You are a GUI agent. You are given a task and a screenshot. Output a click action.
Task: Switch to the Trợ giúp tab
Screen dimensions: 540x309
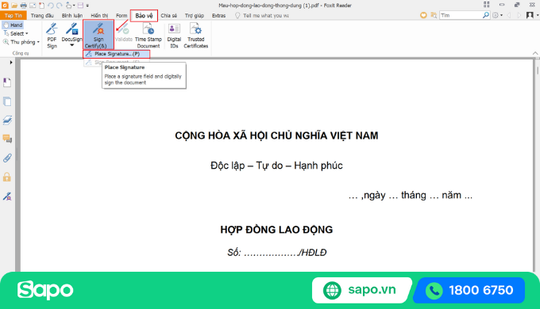[x=195, y=16]
